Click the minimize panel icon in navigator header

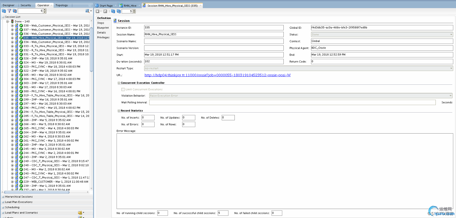[x=90, y=5]
